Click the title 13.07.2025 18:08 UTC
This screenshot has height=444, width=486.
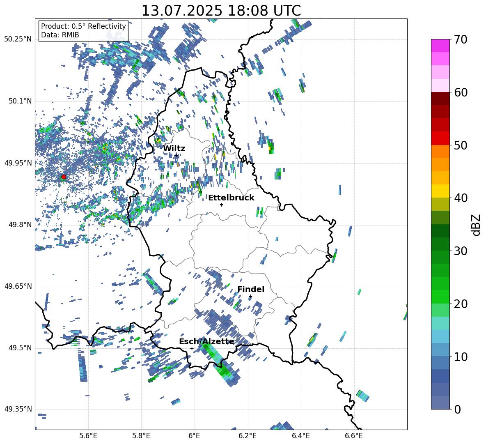pos(221,11)
